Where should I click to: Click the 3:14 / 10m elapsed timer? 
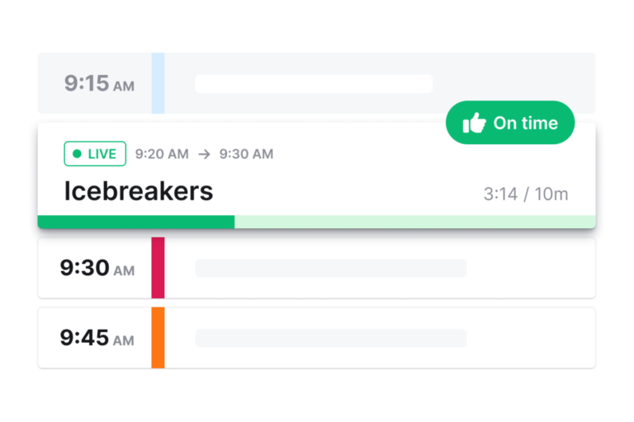point(526,195)
